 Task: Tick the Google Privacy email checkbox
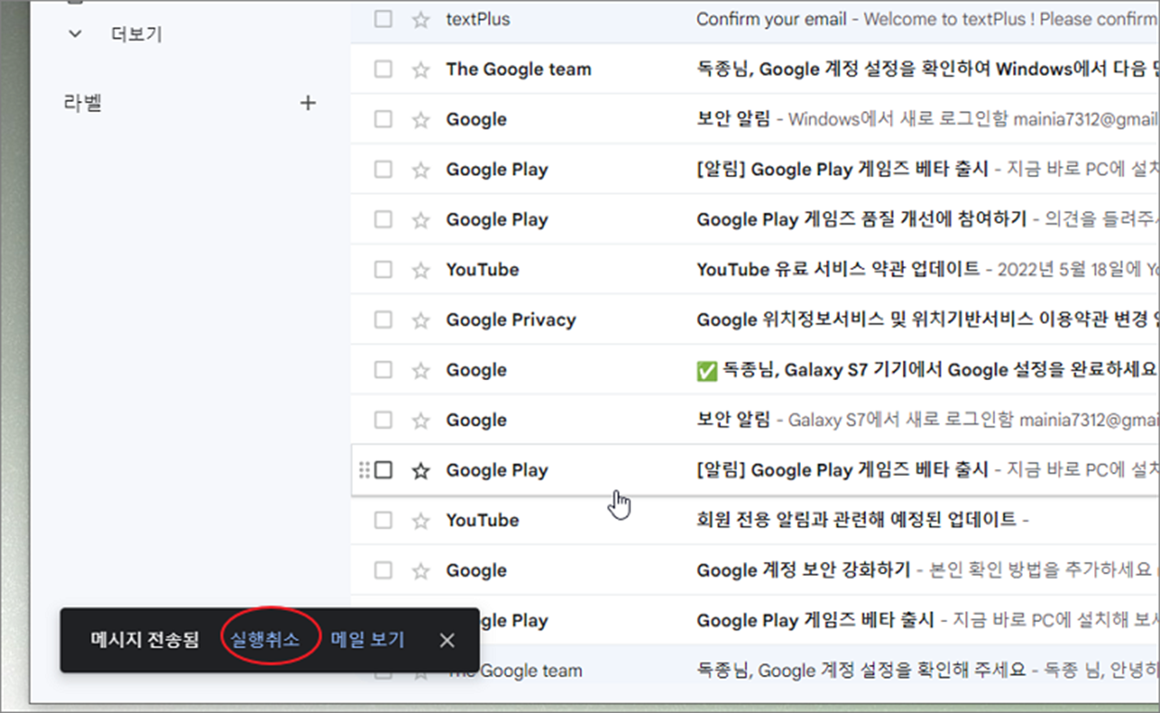(x=383, y=320)
